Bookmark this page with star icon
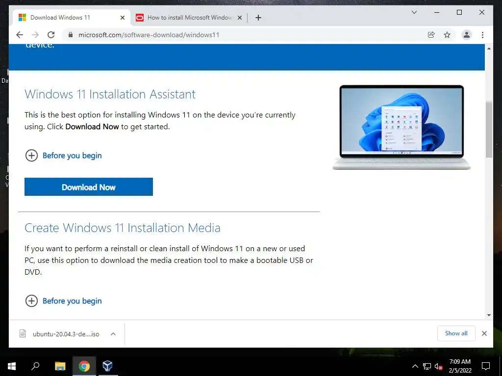The image size is (502, 376). pos(447,35)
